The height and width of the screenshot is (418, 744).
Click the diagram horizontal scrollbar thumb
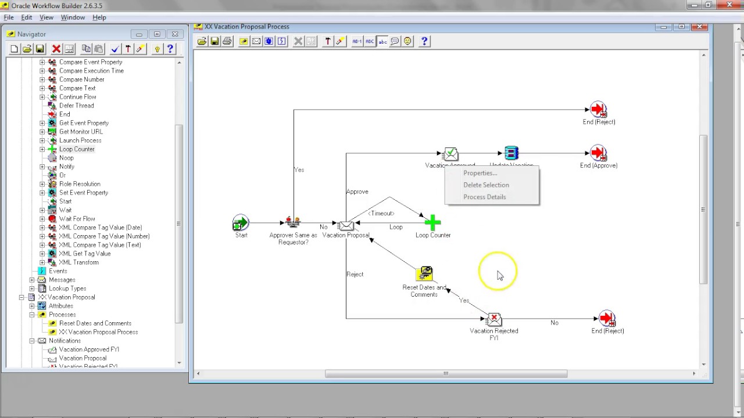446,373
